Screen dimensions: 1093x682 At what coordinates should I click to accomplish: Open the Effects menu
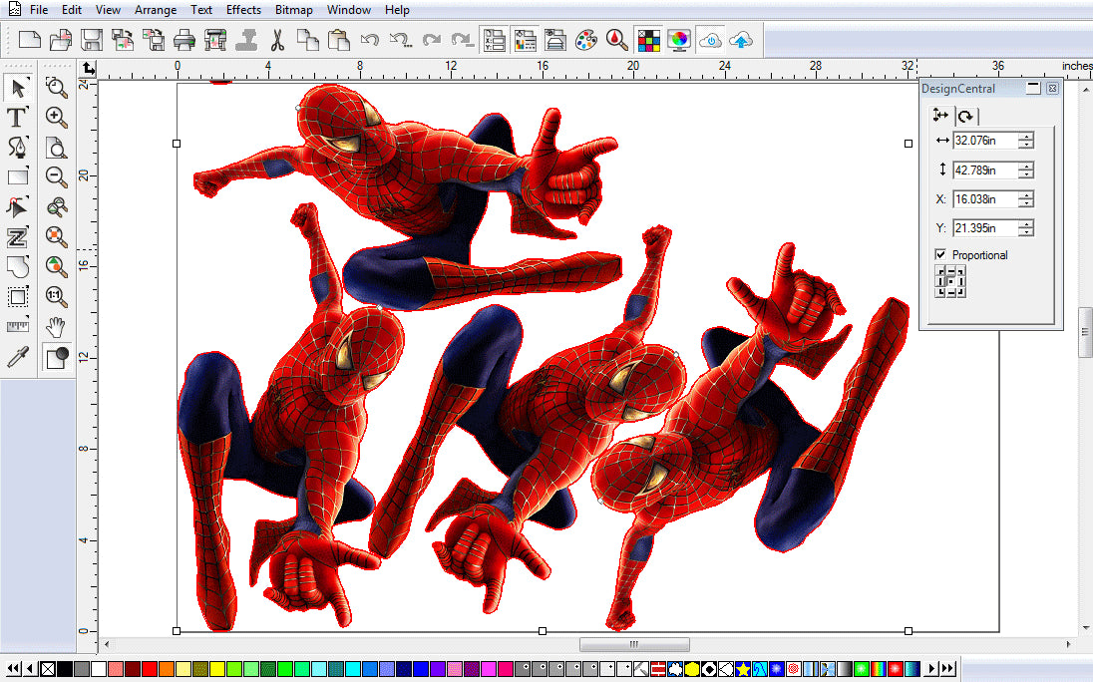(243, 10)
